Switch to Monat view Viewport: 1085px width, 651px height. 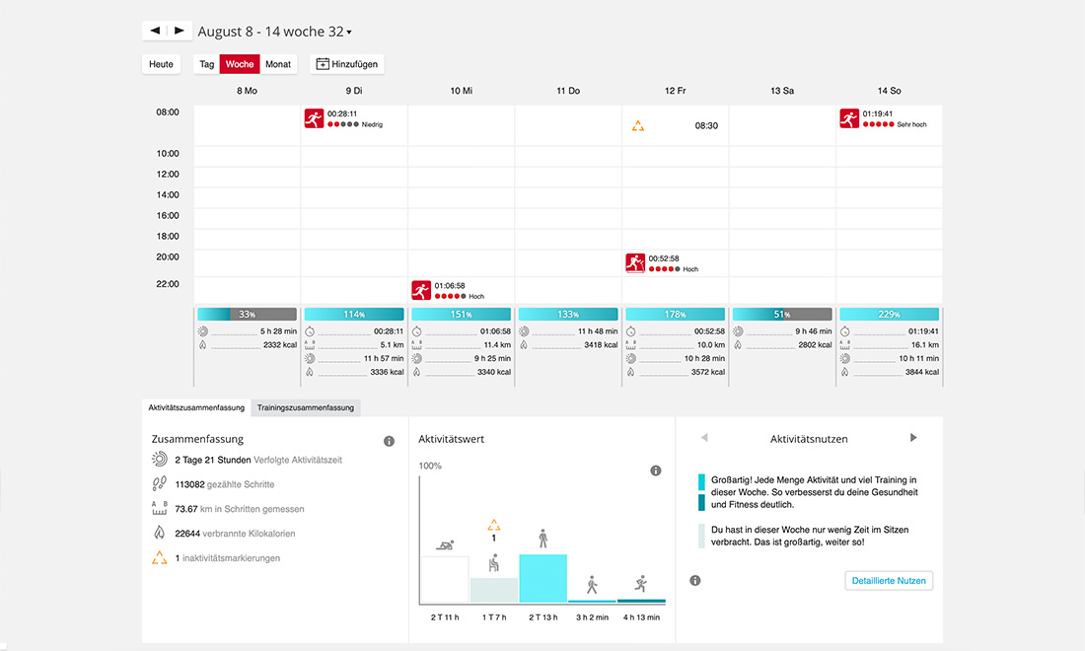pyautogui.click(x=278, y=64)
